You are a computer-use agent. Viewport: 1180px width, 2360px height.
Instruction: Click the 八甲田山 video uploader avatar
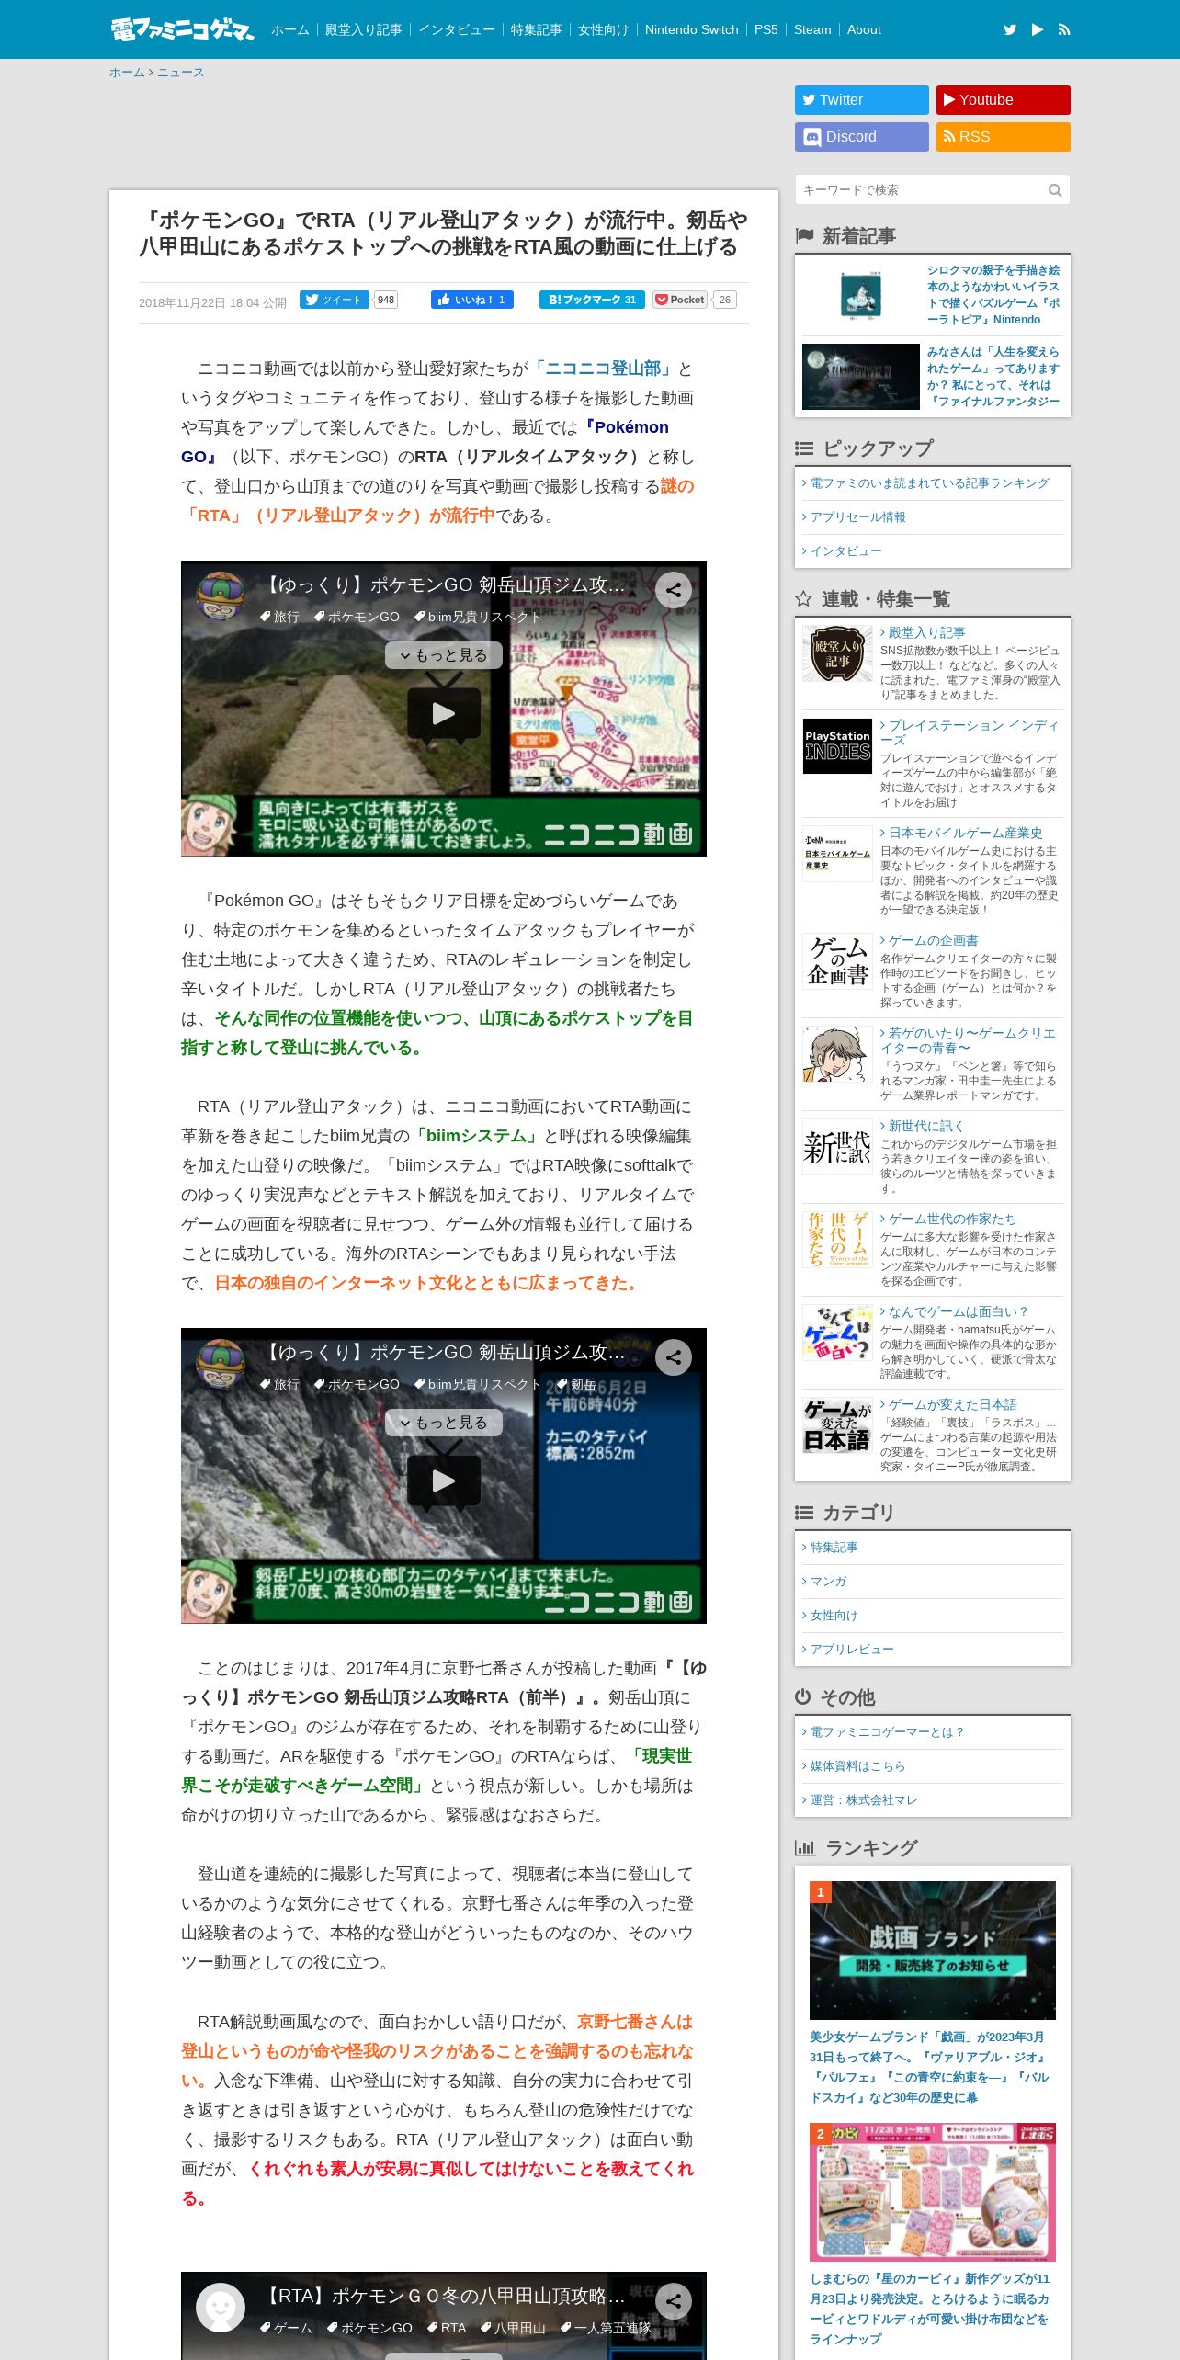(x=221, y=2308)
